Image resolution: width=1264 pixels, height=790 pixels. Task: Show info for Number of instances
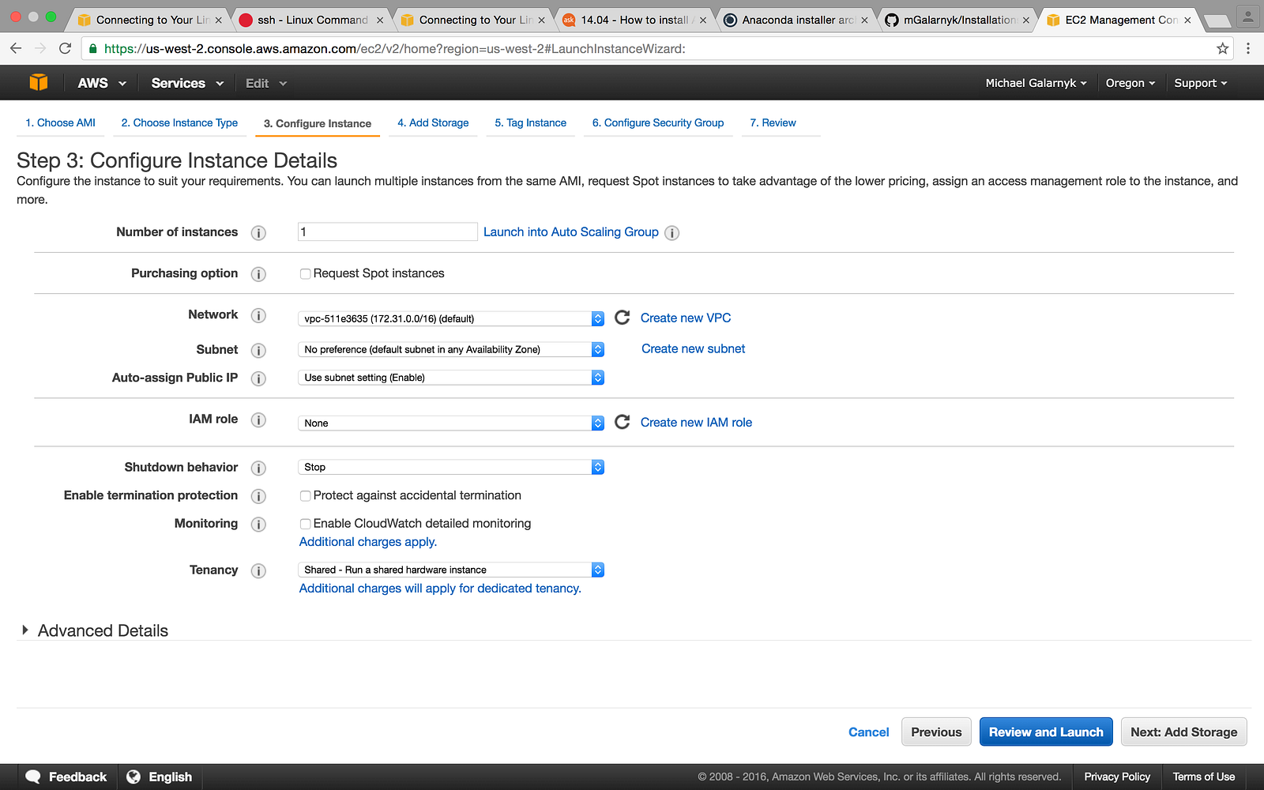258,233
